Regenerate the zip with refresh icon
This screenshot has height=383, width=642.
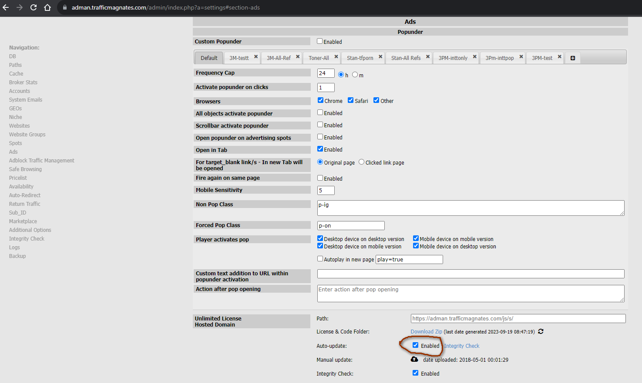[x=541, y=331]
